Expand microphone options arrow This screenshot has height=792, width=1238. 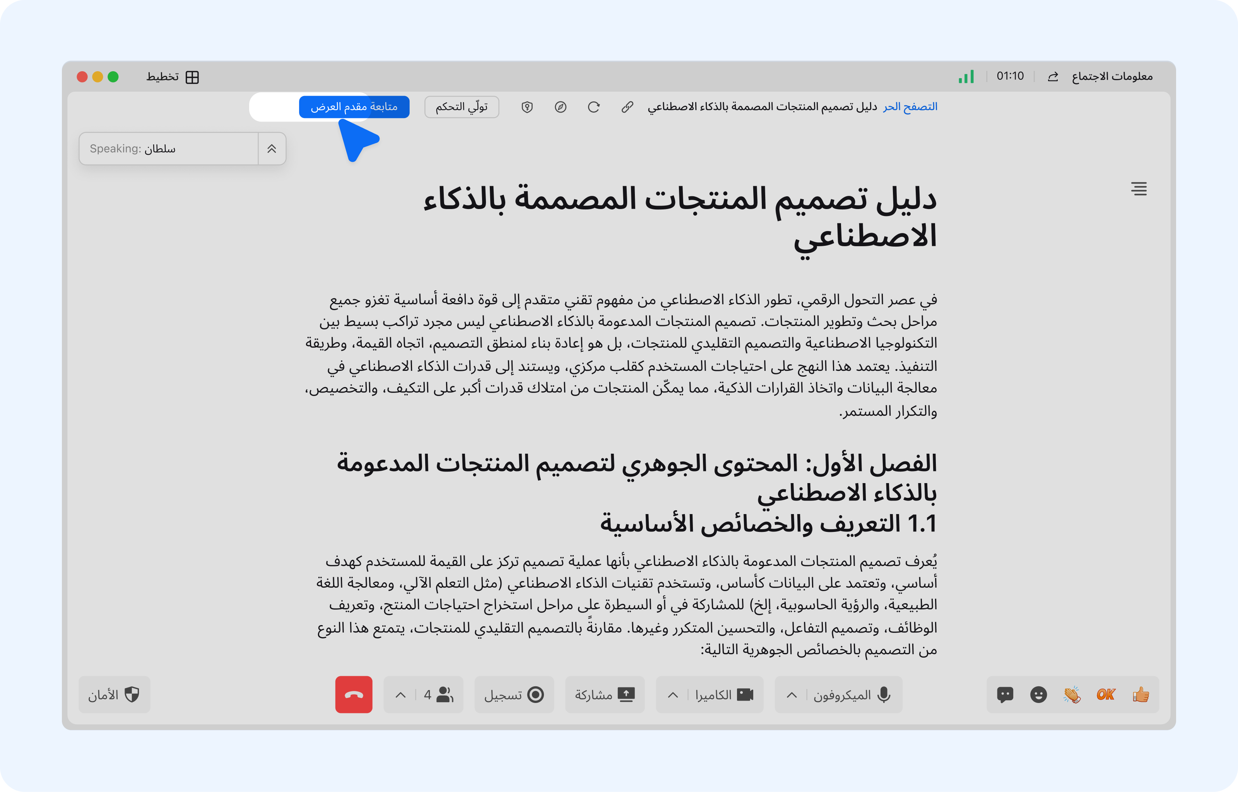792,695
